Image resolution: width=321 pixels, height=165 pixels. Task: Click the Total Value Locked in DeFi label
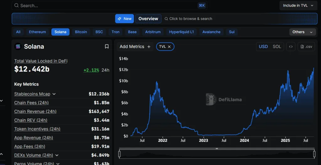(41, 61)
